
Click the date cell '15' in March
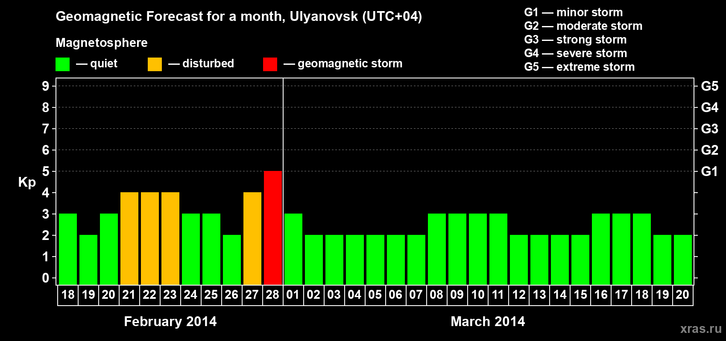(580, 295)
